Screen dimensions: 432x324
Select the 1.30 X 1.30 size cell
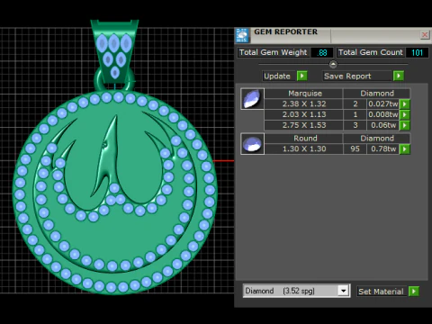click(303, 148)
